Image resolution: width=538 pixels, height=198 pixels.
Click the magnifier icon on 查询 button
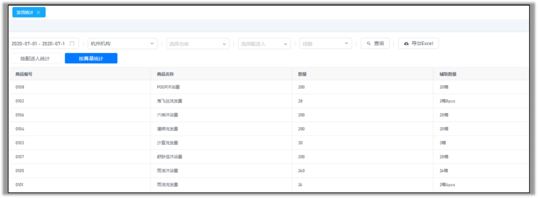pos(369,44)
